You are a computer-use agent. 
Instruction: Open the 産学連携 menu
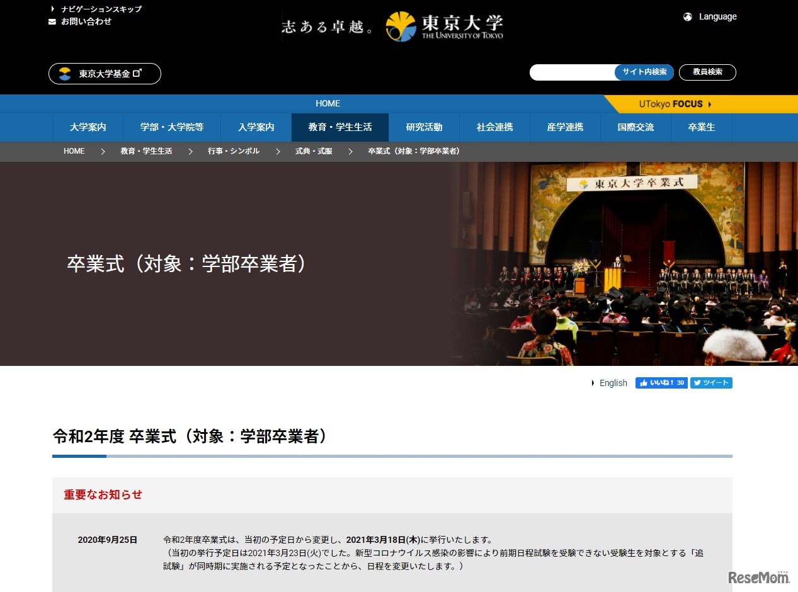[566, 127]
